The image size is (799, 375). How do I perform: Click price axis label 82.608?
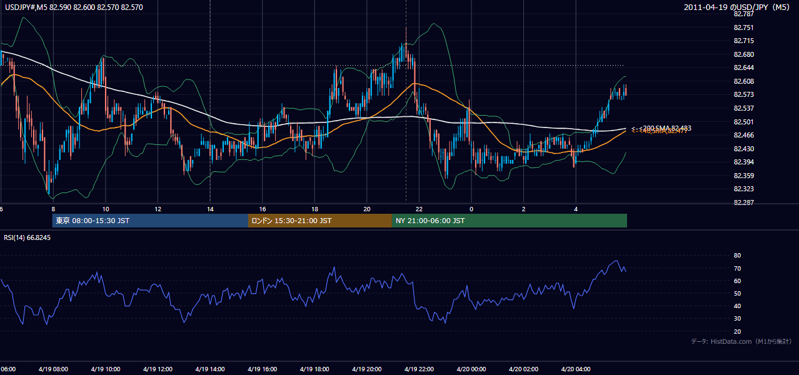coord(743,81)
